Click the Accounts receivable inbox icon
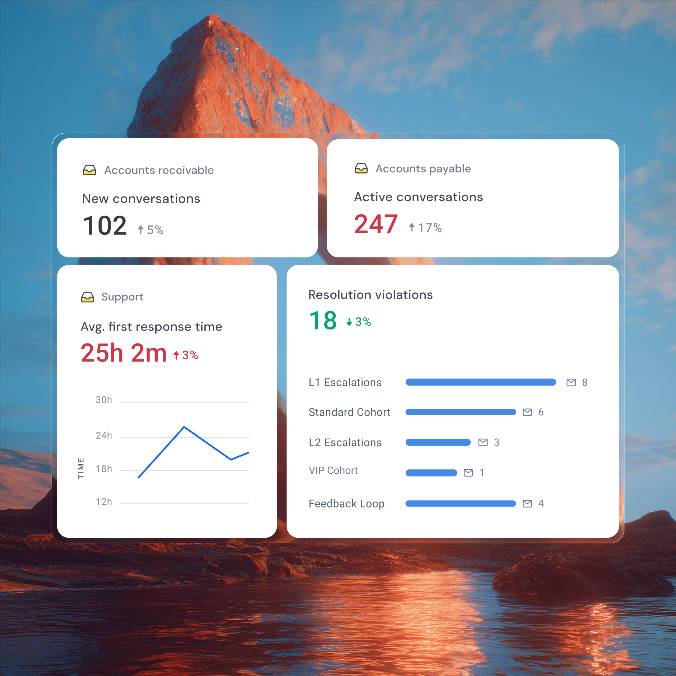The image size is (676, 676). (x=90, y=170)
